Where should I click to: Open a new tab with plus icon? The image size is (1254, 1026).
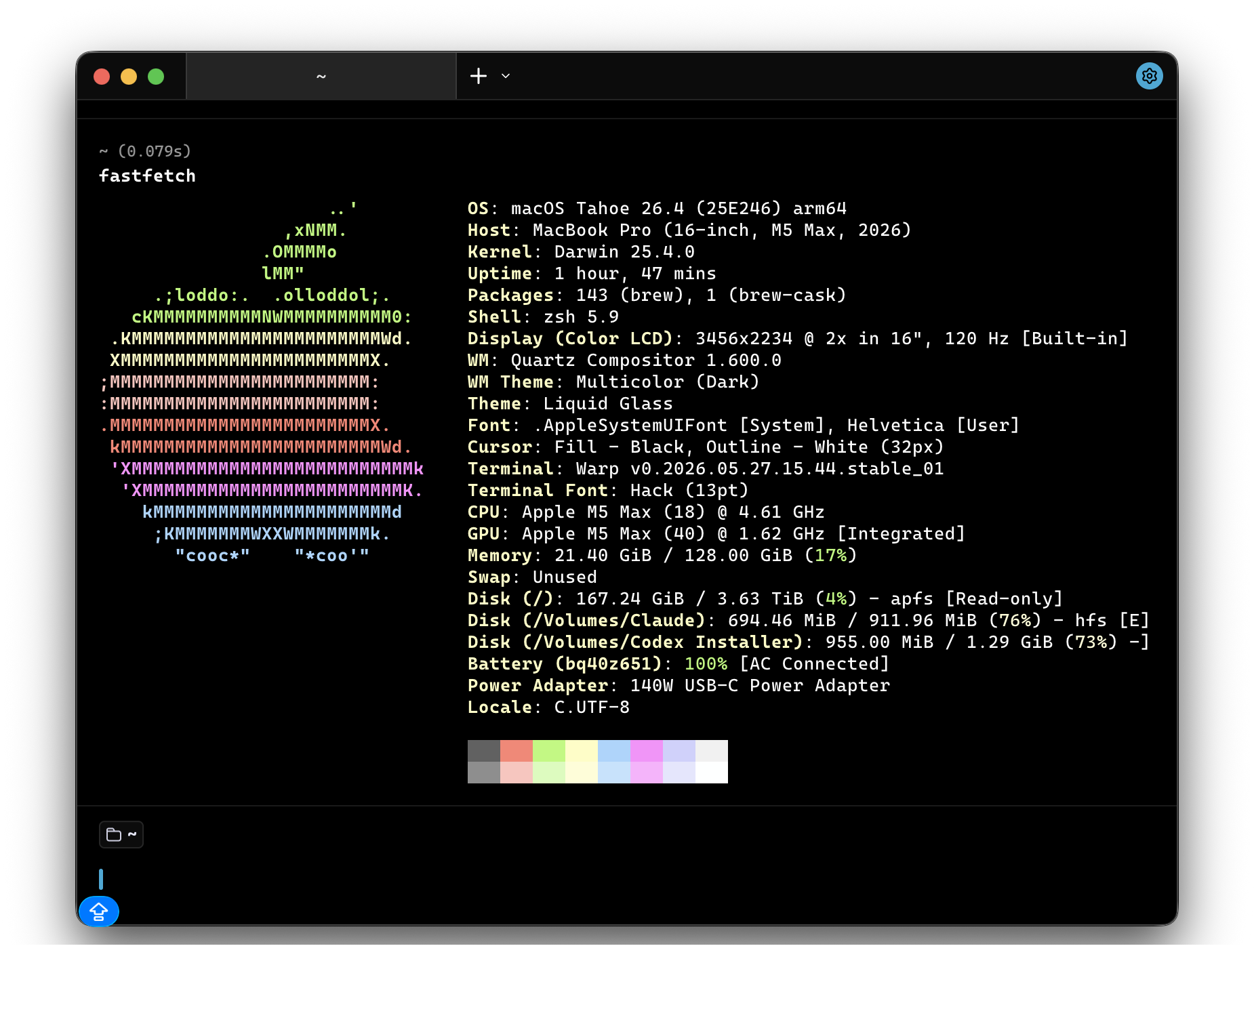pyautogui.click(x=479, y=76)
